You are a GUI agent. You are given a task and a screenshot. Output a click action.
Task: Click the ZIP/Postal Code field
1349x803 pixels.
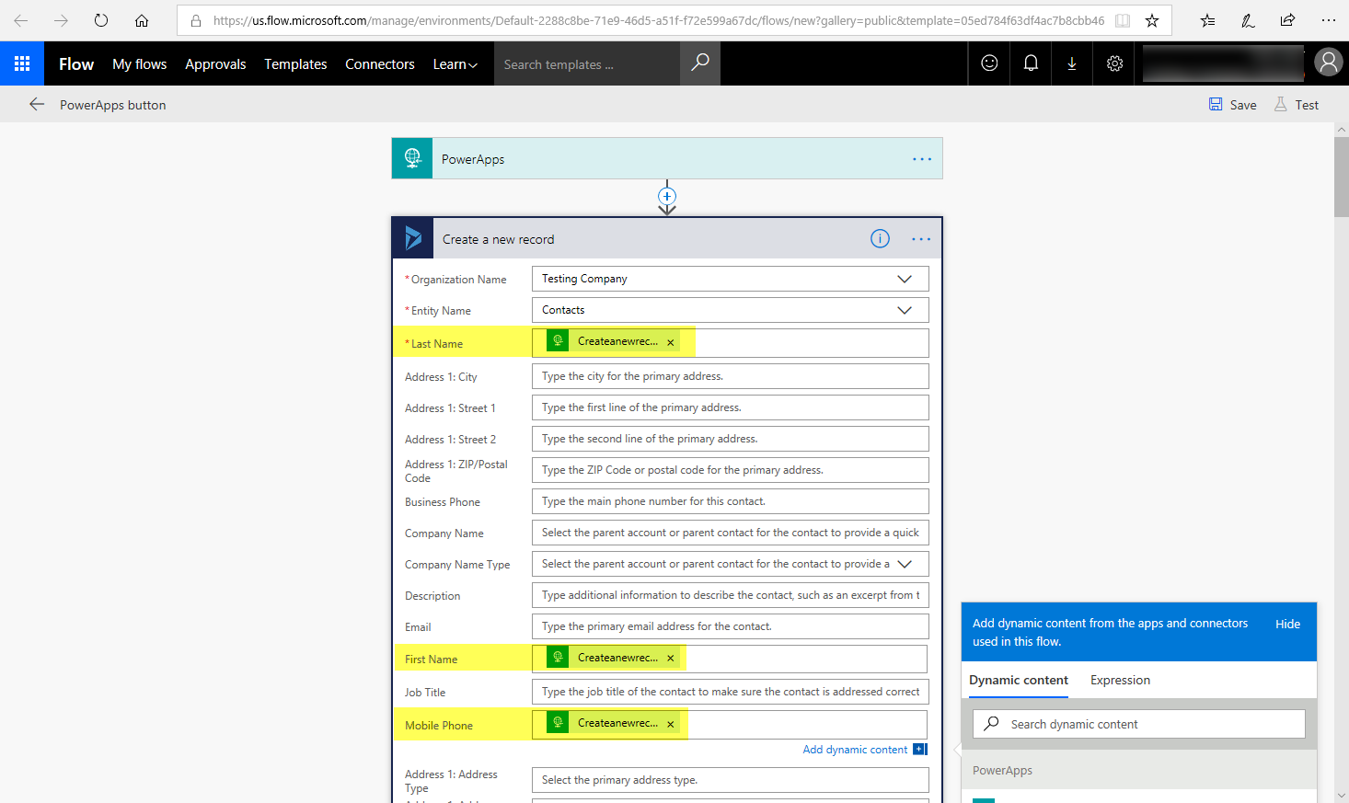click(x=730, y=470)
